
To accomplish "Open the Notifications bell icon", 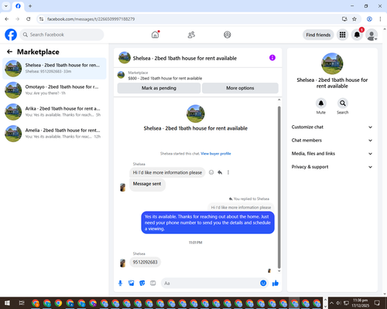I will [x=357, y=35].
